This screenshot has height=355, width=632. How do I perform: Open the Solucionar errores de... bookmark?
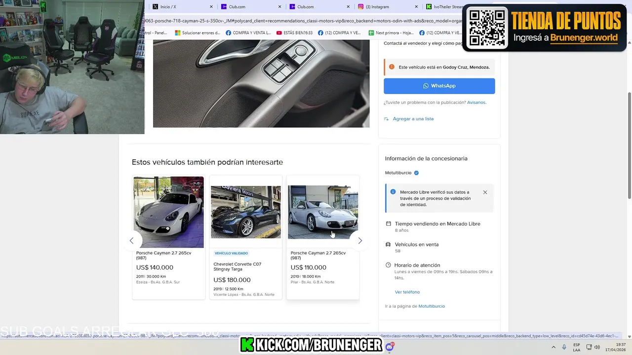(197, 33)
